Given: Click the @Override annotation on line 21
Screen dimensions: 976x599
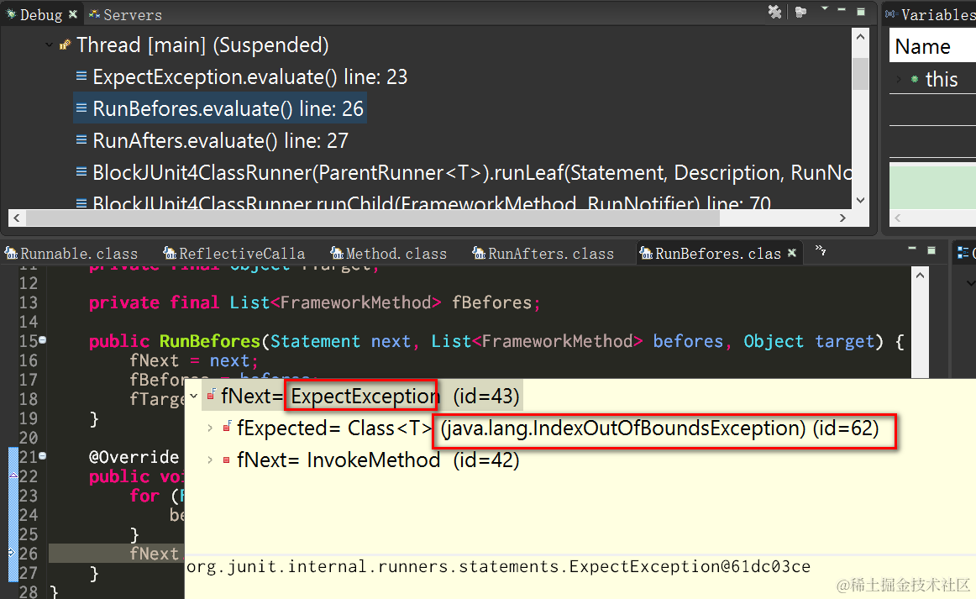Looking at the screenshot, I should coord(134,457).
